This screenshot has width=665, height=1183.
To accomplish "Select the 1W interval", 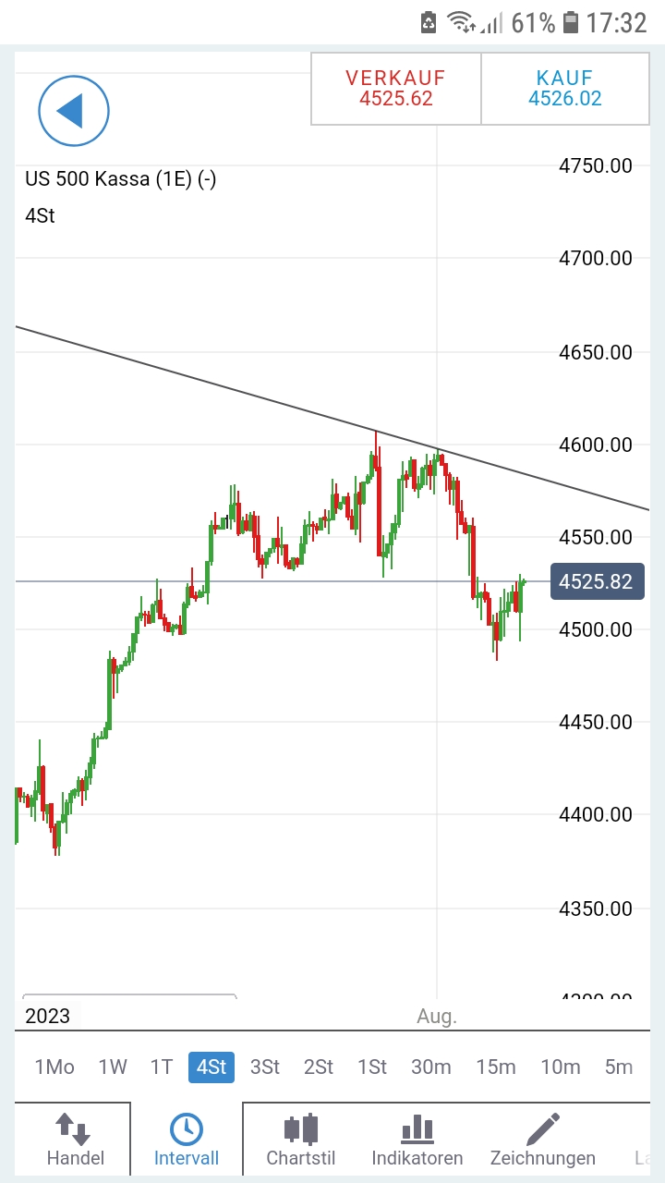I will coord(113,1067).
